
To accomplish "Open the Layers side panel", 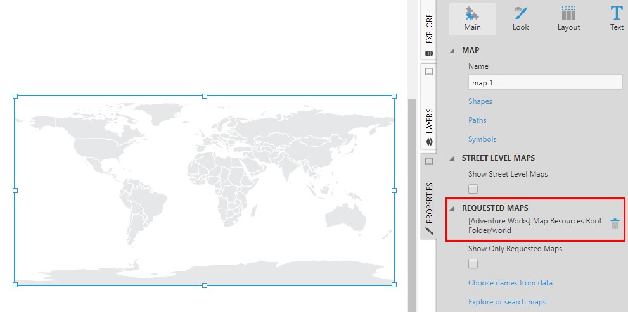I will [429, 106].
